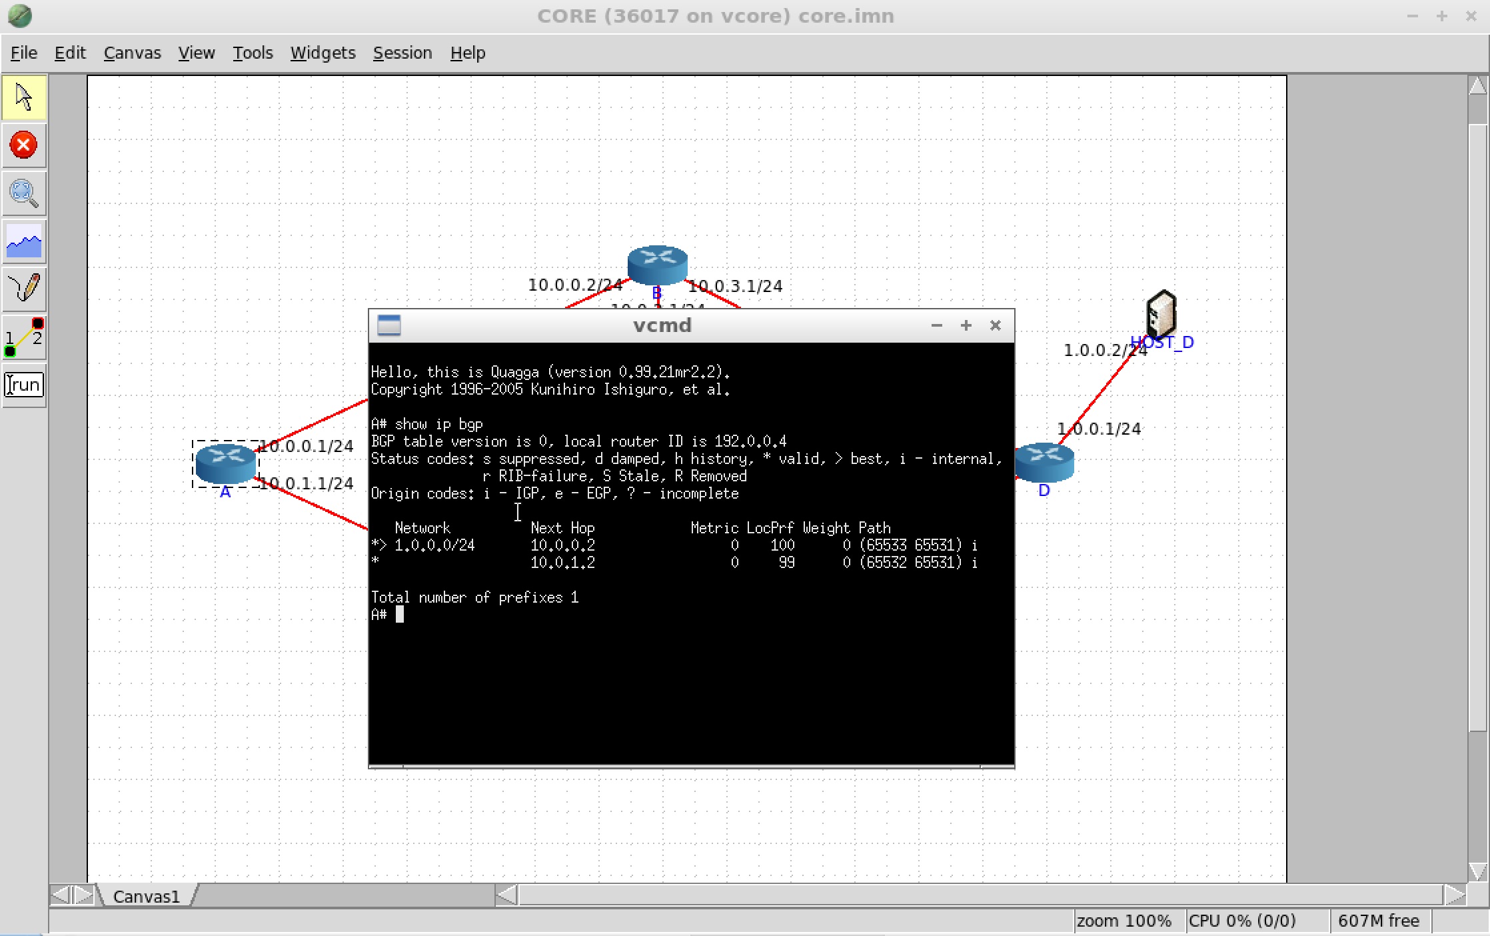
Task: Open the View menu
Action: tap(197, 53)
